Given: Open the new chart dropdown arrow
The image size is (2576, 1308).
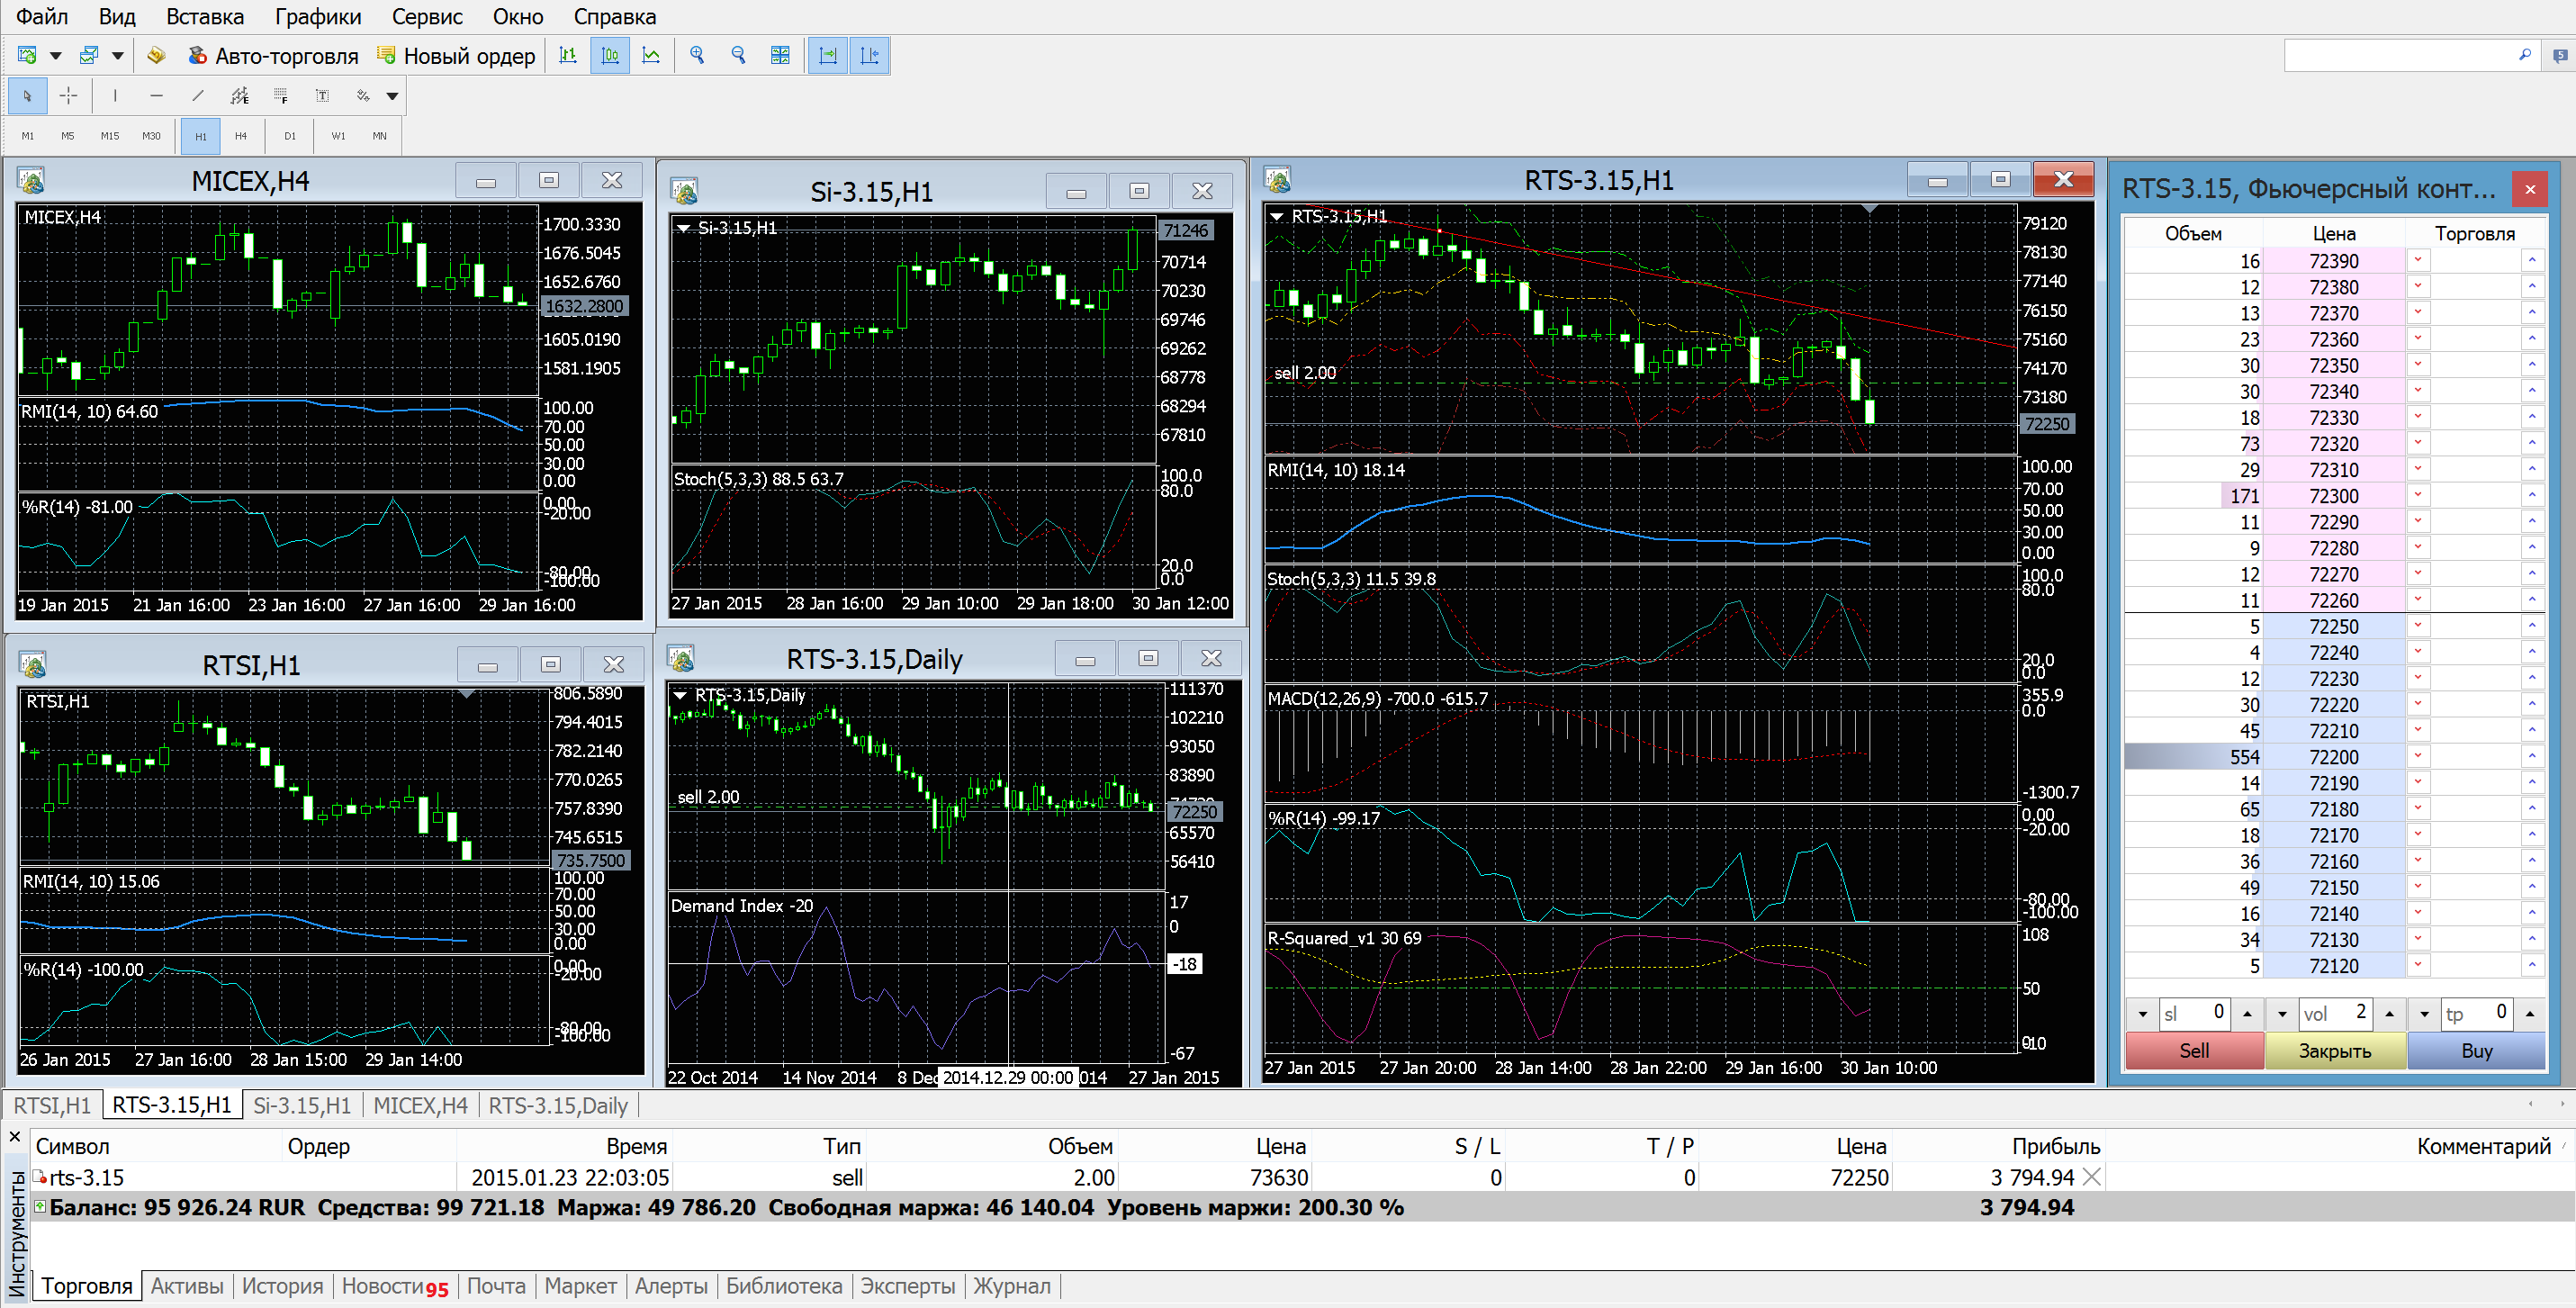Looking at the screenshot, I should pos(56,56).
